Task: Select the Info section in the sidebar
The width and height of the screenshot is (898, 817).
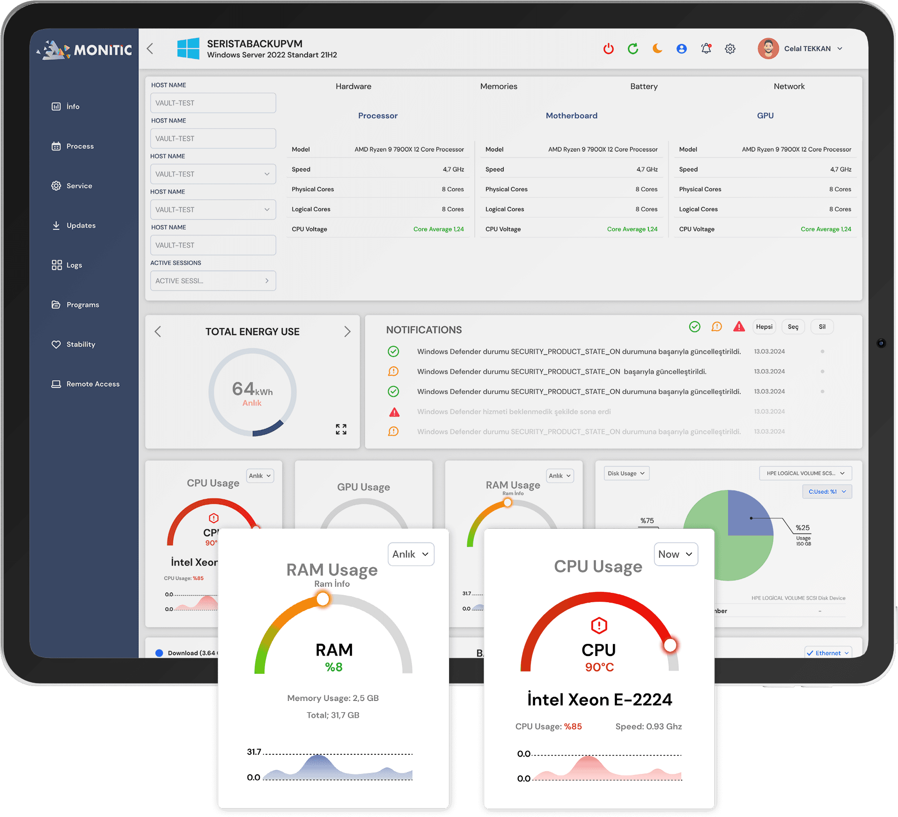Action: 71,106
